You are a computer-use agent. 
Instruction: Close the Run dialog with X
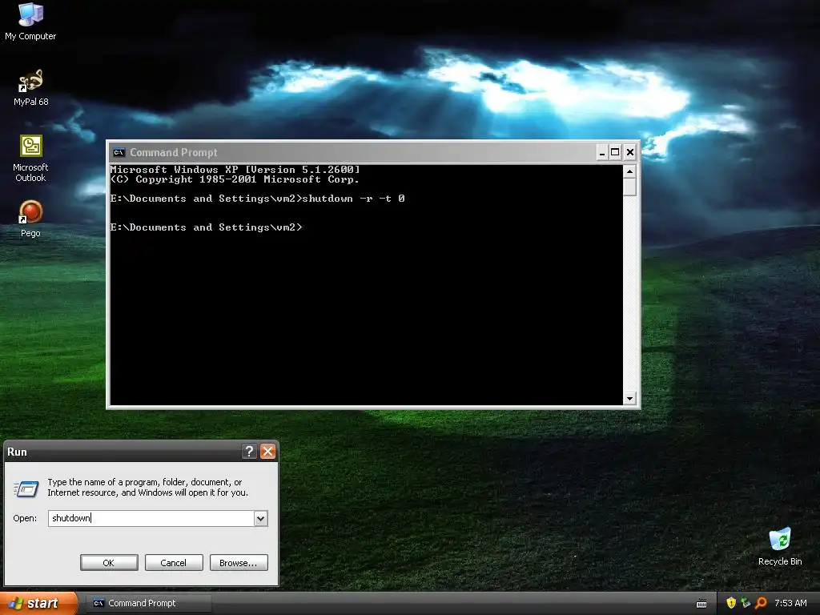click(x=267, y=452)
